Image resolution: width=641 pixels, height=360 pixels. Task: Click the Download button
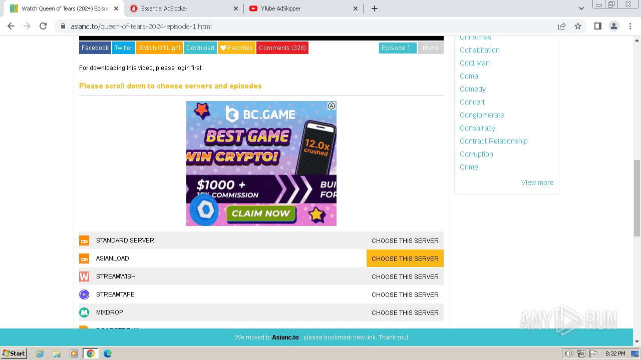[x=200, y=48]
